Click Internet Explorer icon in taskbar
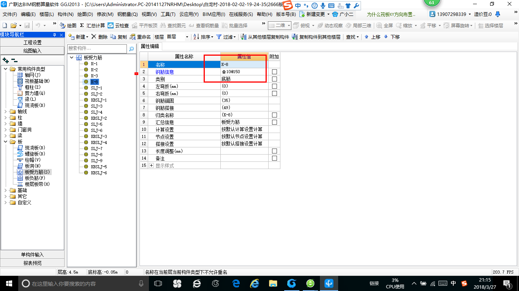Image resolution: width=519 pixels, height=291 pixels. 254,283
